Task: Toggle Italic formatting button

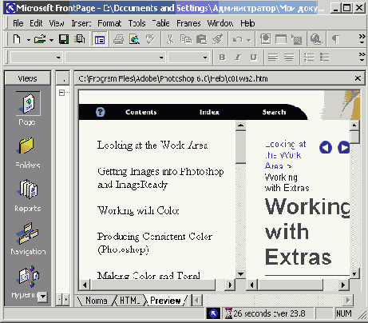Action: (x=238, y=58)
